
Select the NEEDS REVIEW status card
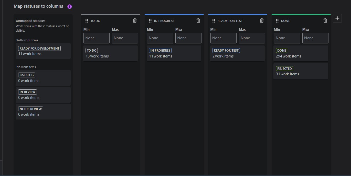pyautogui.click(x=43, y=112)
